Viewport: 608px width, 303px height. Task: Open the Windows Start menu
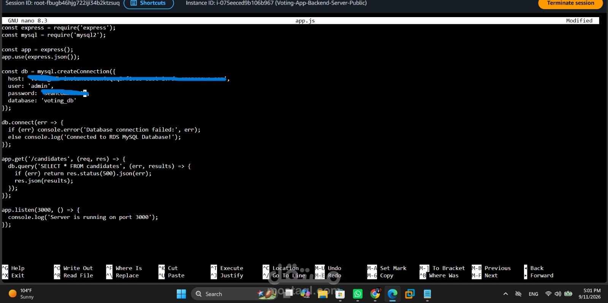click(x=181, y=294)
